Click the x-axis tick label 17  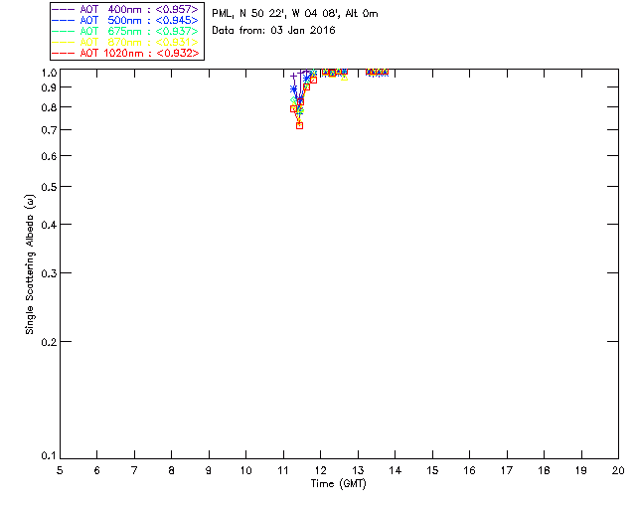click(507, 470)
